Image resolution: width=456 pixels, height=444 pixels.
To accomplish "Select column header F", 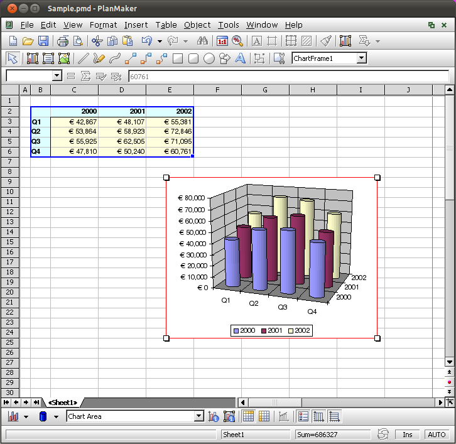I will pos(217,90).
